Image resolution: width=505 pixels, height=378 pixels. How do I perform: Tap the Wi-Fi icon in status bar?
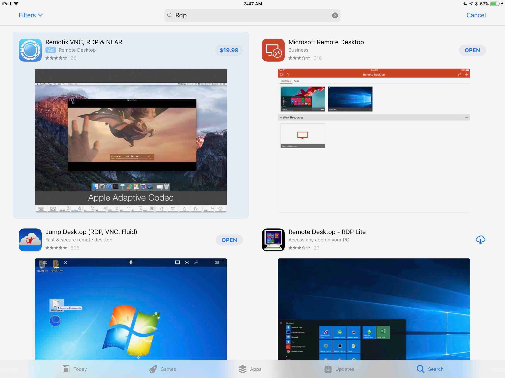pos(16,4)
